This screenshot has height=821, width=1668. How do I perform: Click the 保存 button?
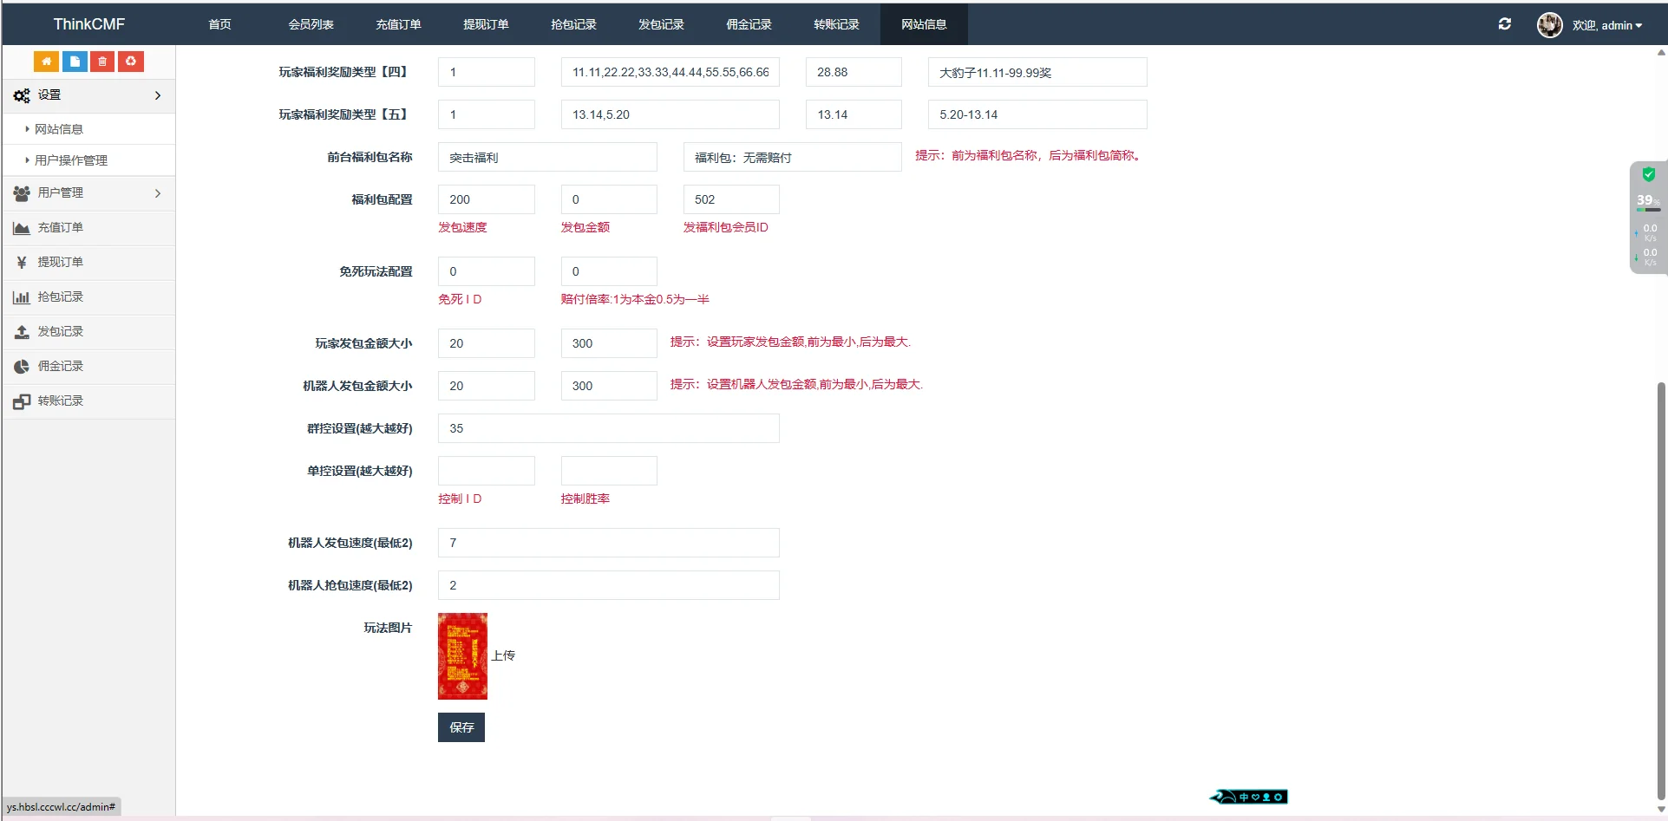[461, 727]
